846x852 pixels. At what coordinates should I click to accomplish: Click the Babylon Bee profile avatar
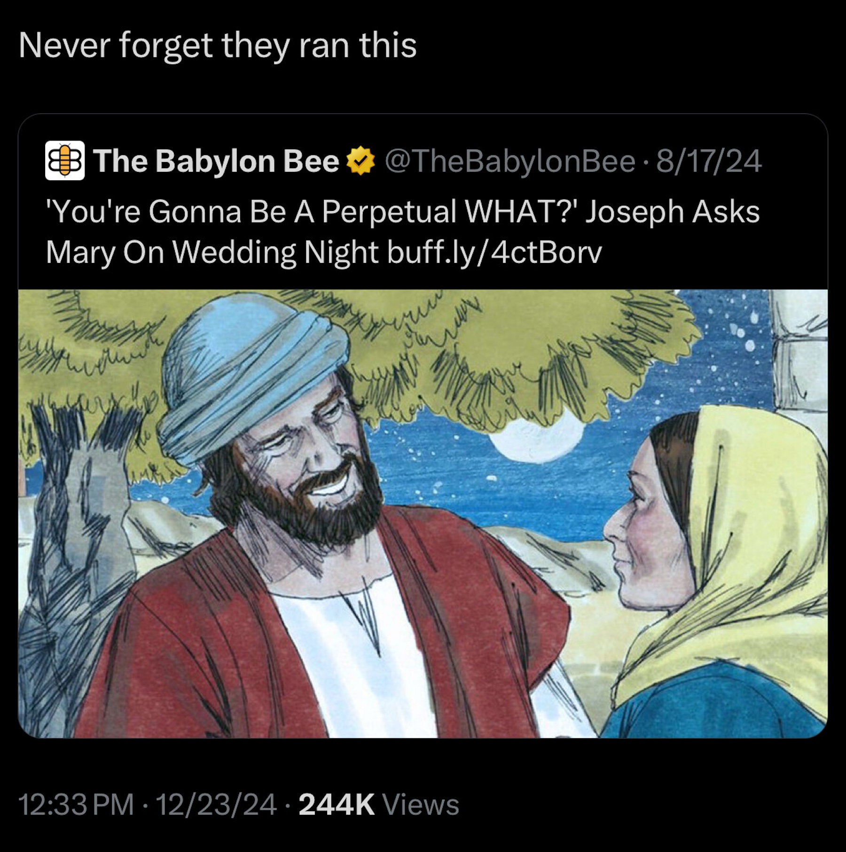65,161
